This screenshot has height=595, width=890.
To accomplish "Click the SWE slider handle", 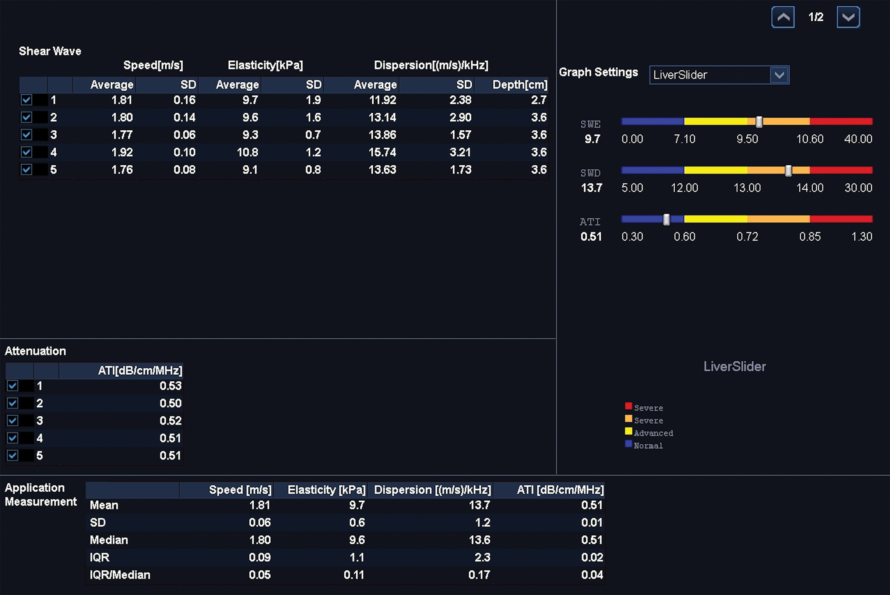I will (759, 122).
